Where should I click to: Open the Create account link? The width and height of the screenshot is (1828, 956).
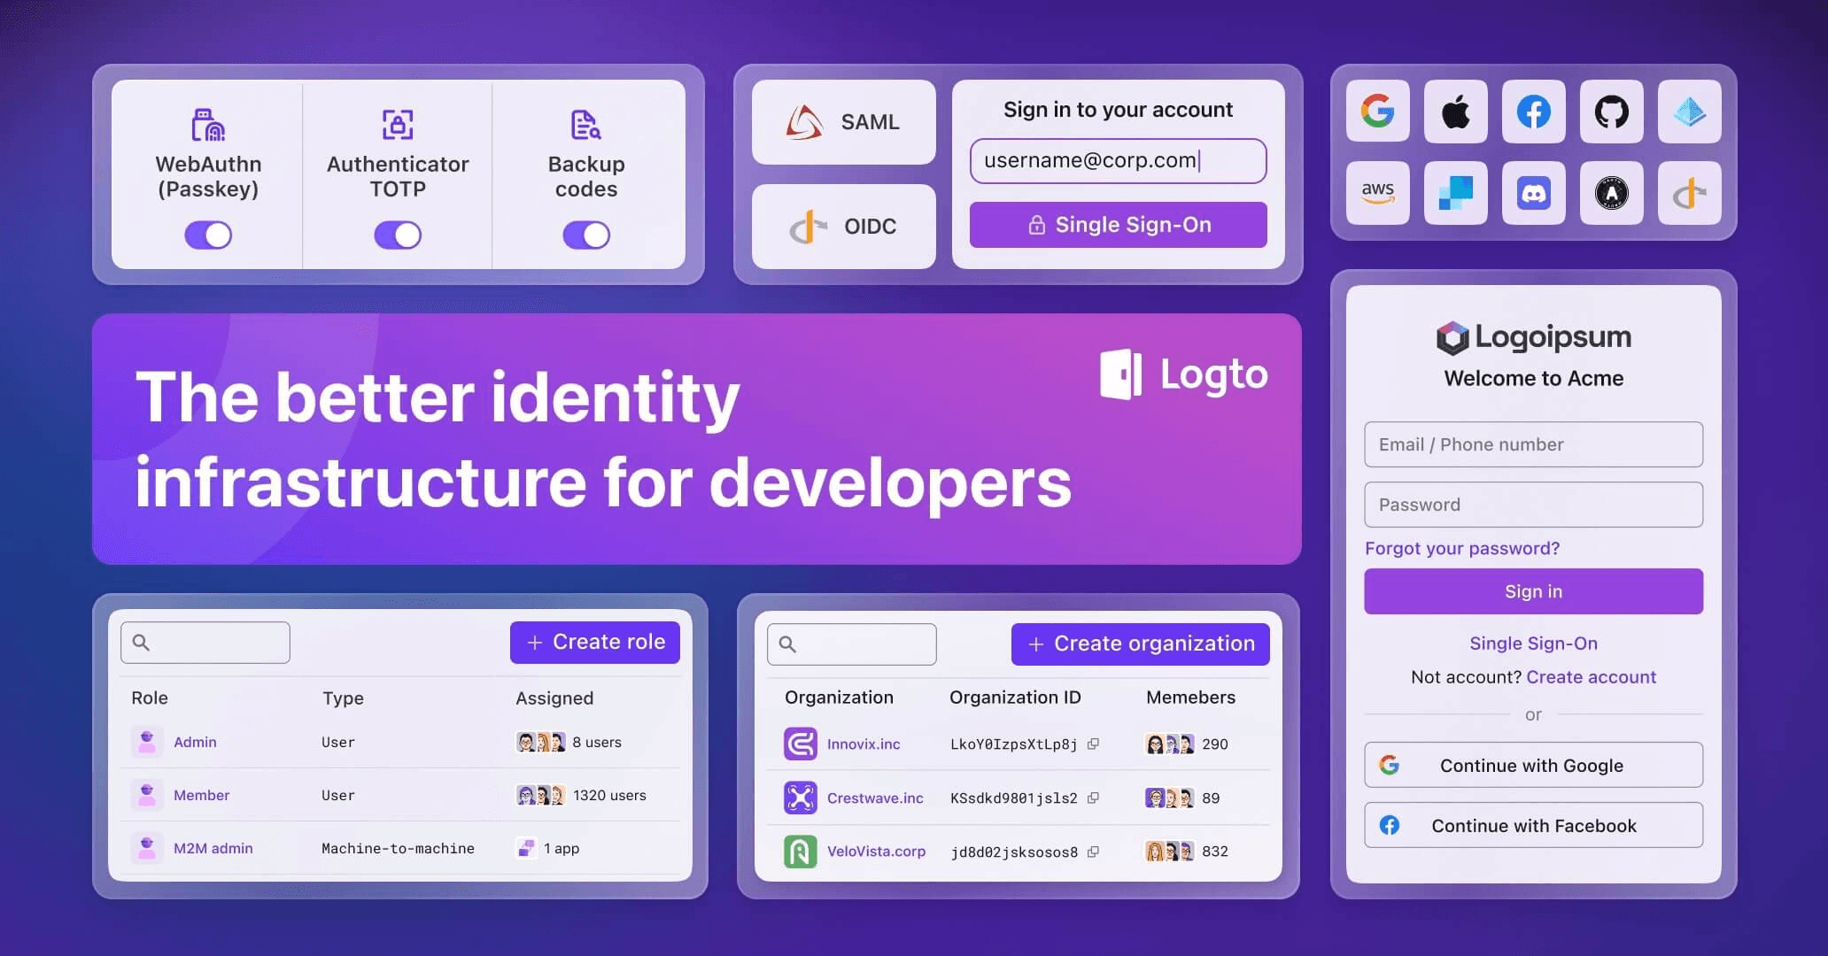pyautogui.click(x=1592, y=677)
